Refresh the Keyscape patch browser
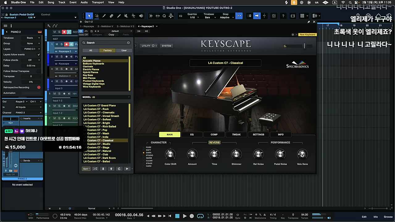395x222 pixels. click(x=119, y=169)
